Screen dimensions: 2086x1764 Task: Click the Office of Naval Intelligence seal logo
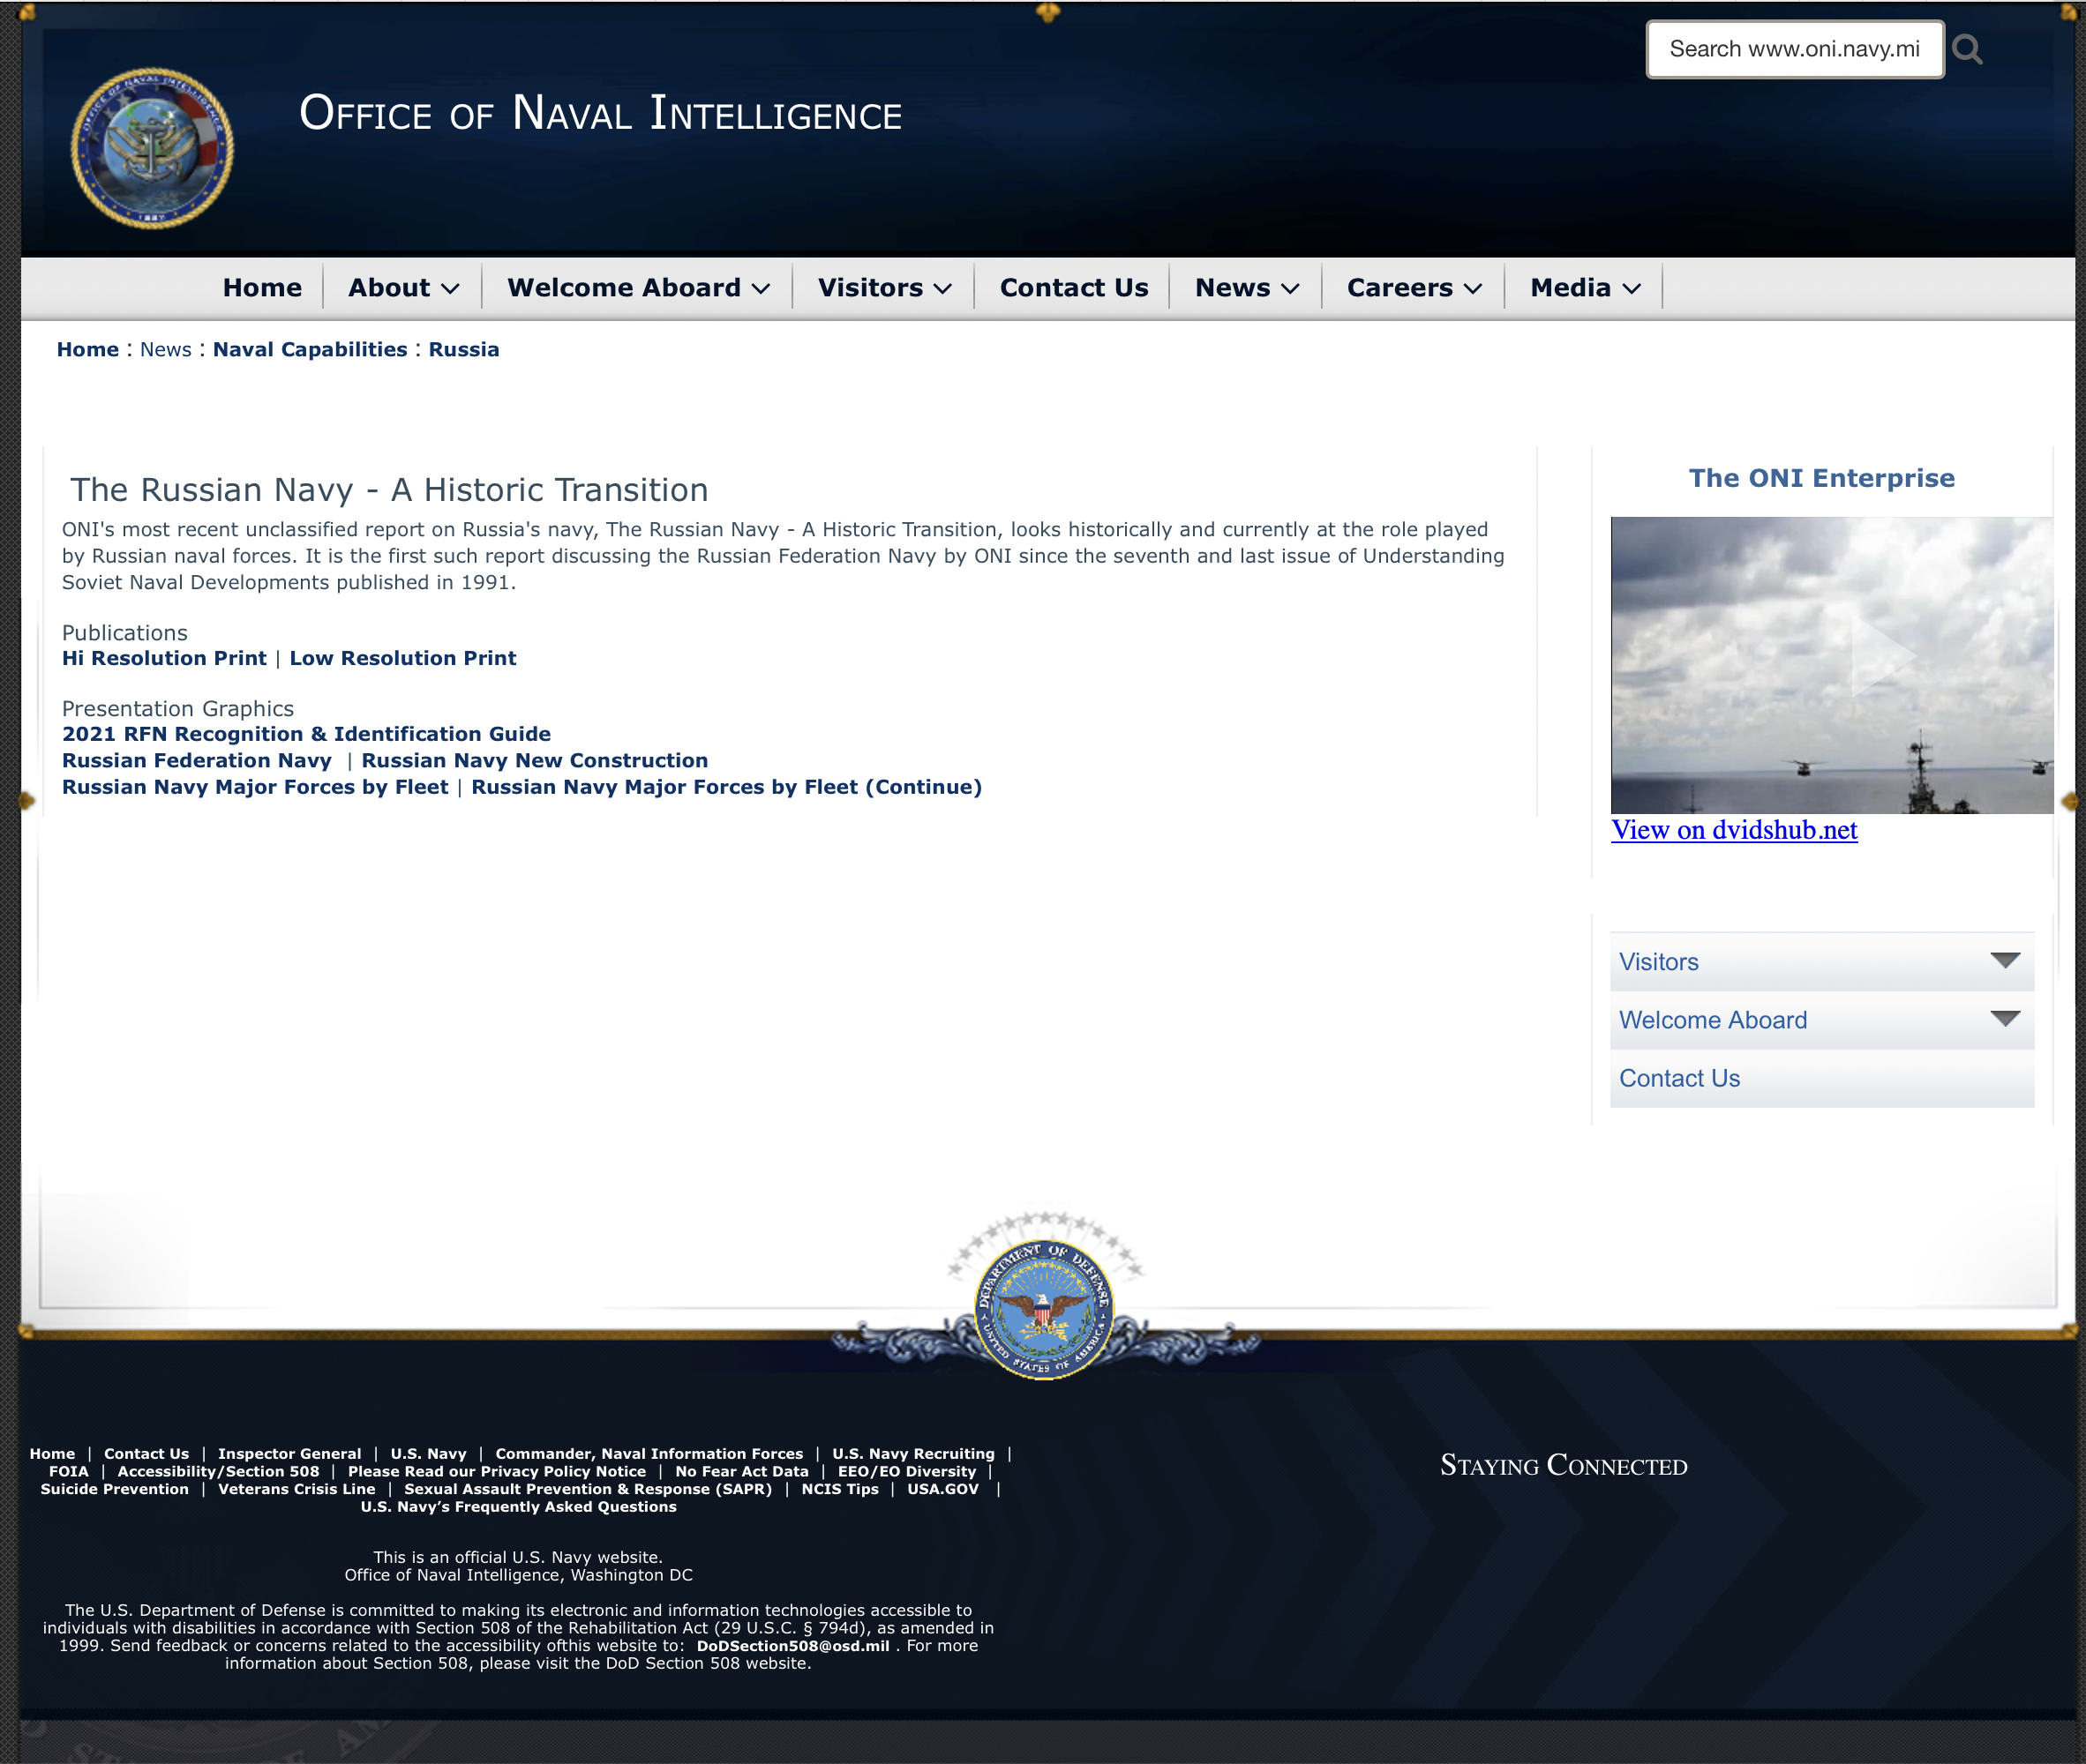click(152, 148)
